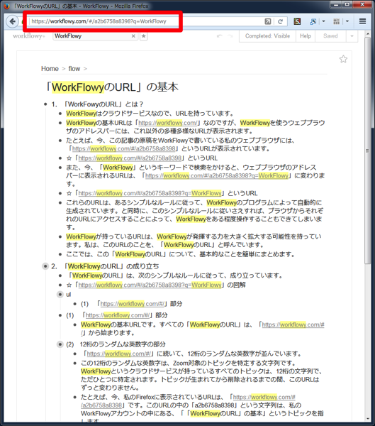Expand or zoom bullet of 2. 「WorkFlowyのURL」の成り立ち
The image size is (375, 426).
45,266
